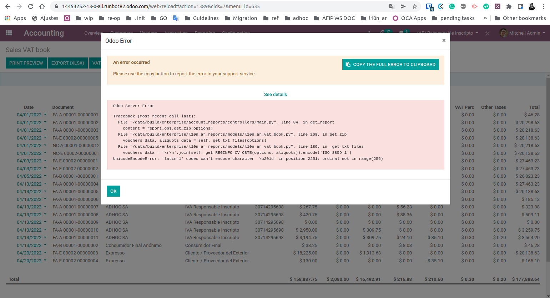Viewport: 550px width, 298px height.
Task: Open the Odoo apps grid menu
Action: [9, 33]
